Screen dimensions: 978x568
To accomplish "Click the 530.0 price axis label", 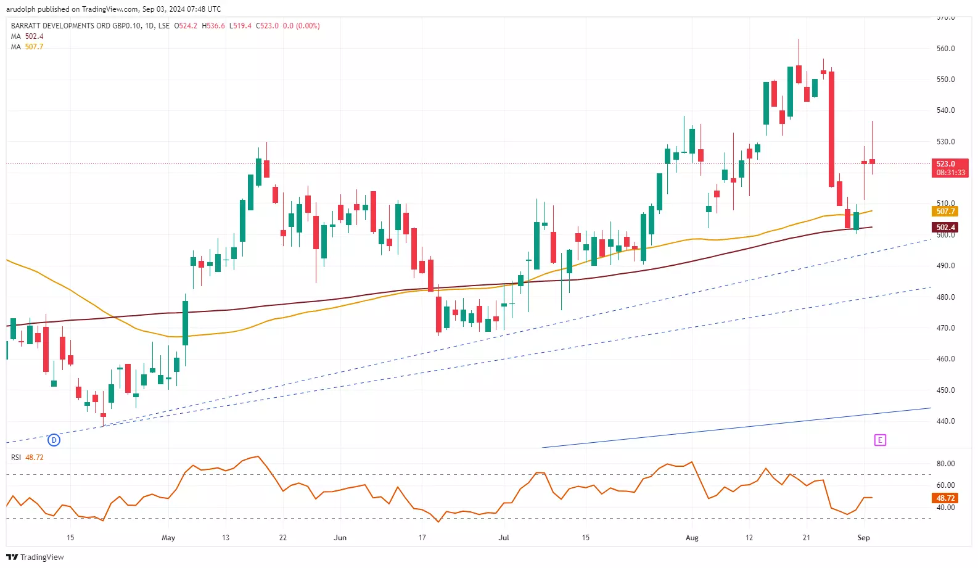I will coord(945,142).
